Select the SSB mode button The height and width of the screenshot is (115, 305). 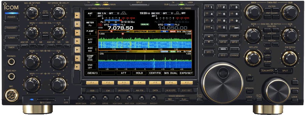92,91
